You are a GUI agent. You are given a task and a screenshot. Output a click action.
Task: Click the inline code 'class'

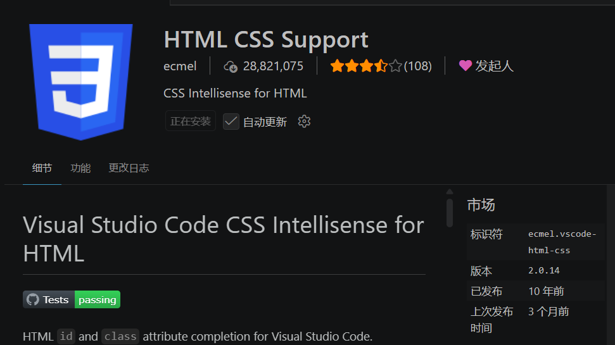click(120, 336)
